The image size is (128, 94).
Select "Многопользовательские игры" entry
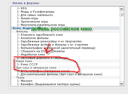click(65, 25)
